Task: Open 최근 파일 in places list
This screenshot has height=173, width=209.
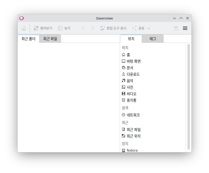Action: [153, 130]
